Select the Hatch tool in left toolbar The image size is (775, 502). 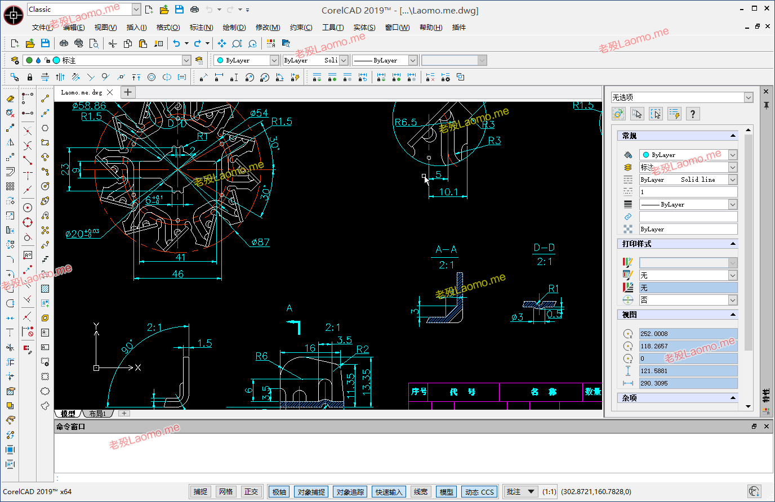tap(45, 289)
